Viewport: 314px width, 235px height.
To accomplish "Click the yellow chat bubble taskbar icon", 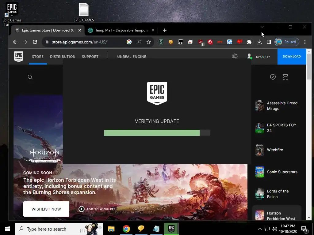I will click(x=141, y=229).
